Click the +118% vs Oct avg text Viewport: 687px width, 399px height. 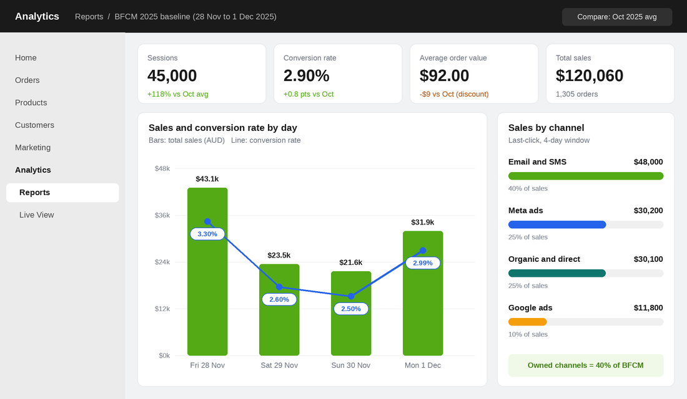click(178, 94)
